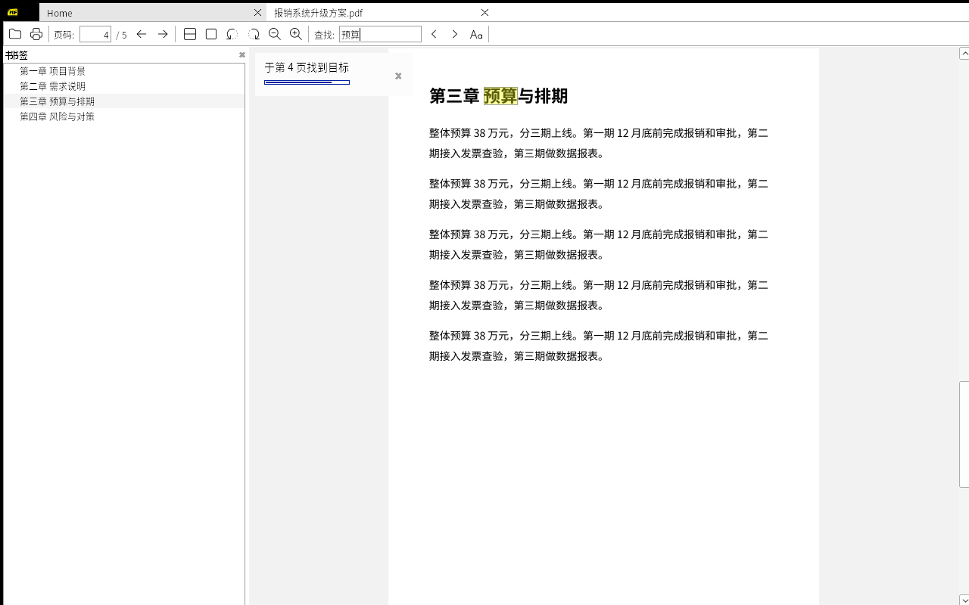Click the SumatraPDF app icon in the title bar
The image size is (969, 605).
[13, 12]
